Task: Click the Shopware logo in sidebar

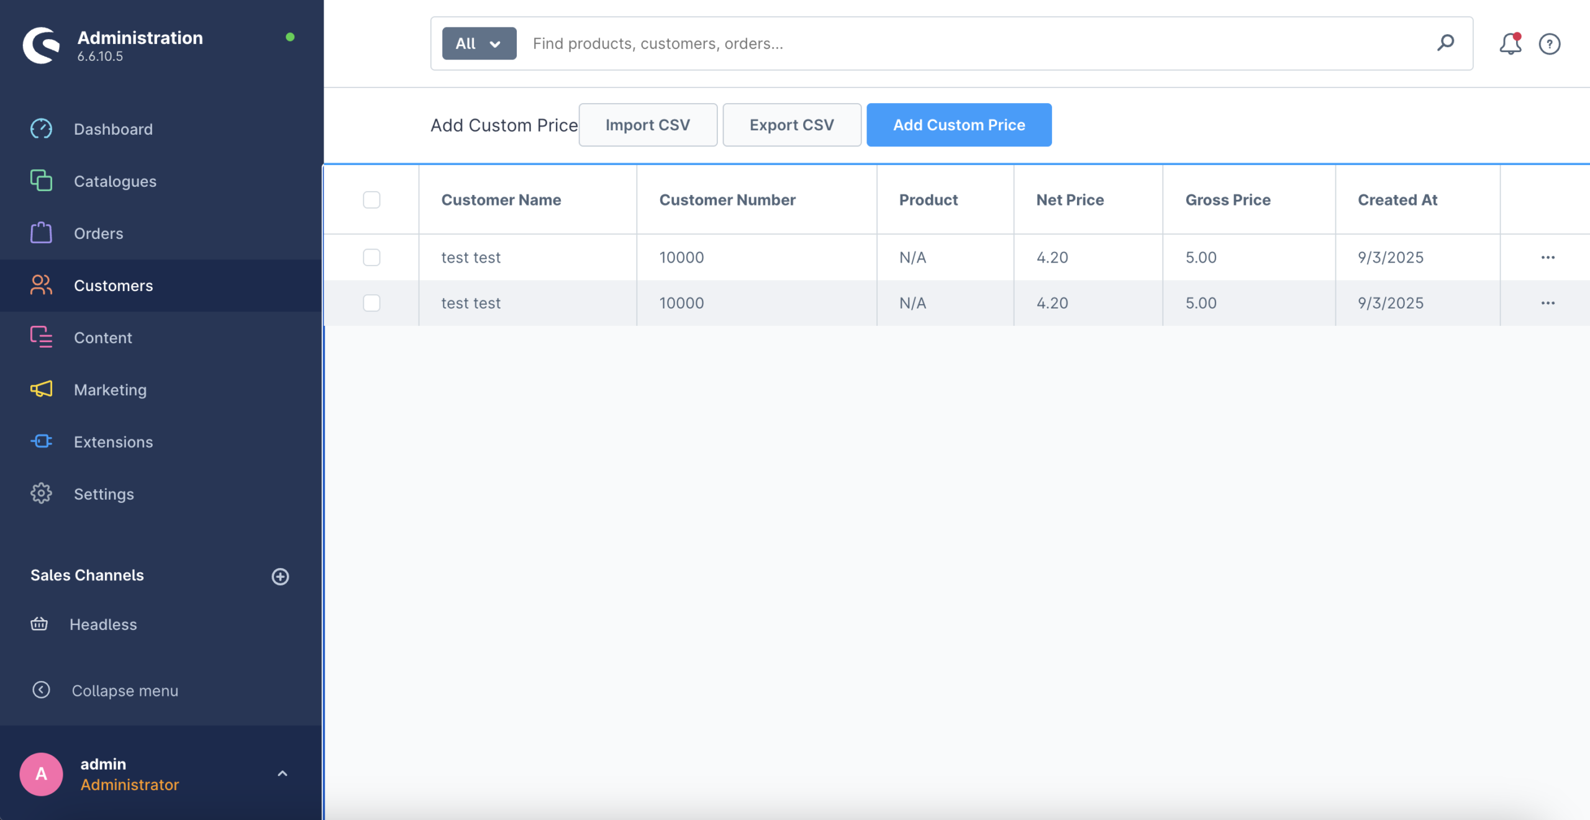Action: click(x=41, y=45)
